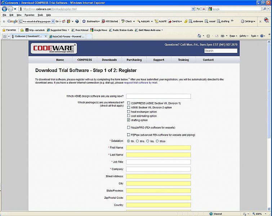The image size is (272, 216).
Task: Uncheck the drafting option checkbox
Action: pyautogui.click(x=129, y=120)
